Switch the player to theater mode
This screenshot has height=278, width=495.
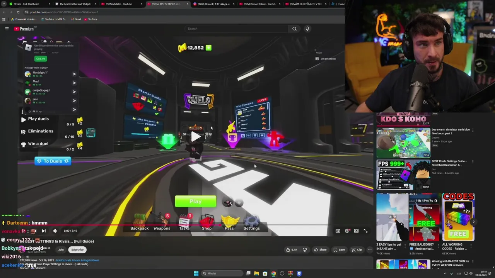point(356,231)
